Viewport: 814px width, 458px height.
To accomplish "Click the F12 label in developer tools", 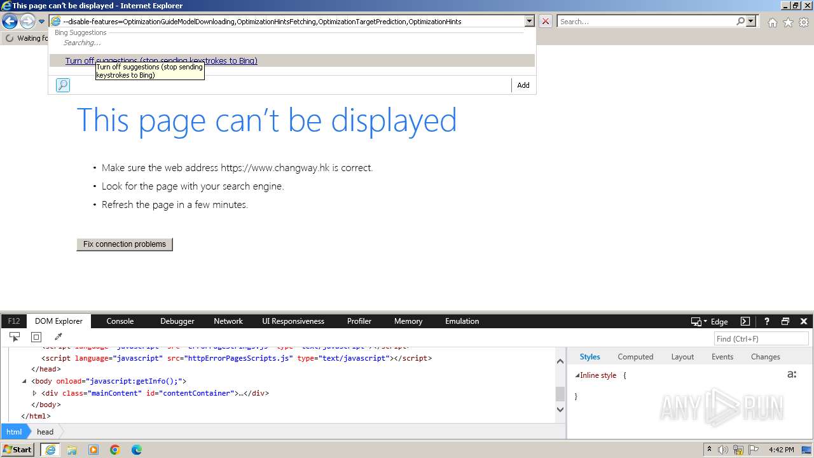I will (14, 321).
